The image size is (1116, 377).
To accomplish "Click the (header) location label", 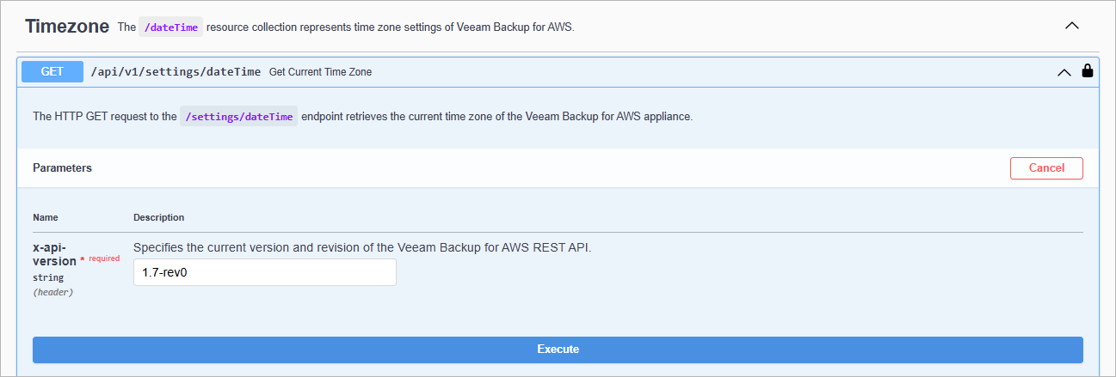I will pos(53,292).
